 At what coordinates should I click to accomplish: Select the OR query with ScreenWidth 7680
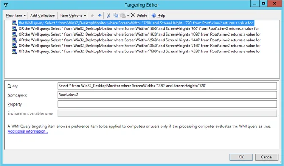click(x=139, y=51)
